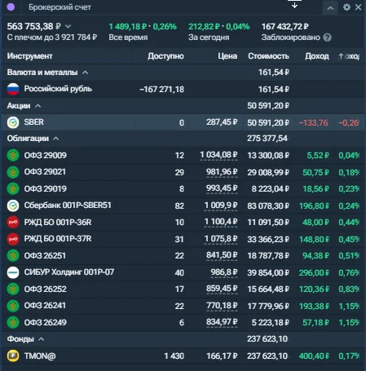Select the TMON@ fund name
The image size is (366, 371).
40,356
